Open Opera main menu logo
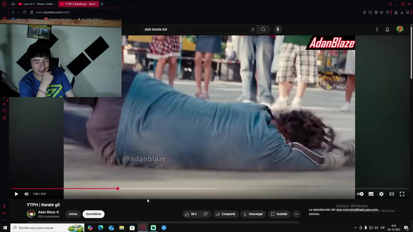413x232 pixels. pos(5,4)
